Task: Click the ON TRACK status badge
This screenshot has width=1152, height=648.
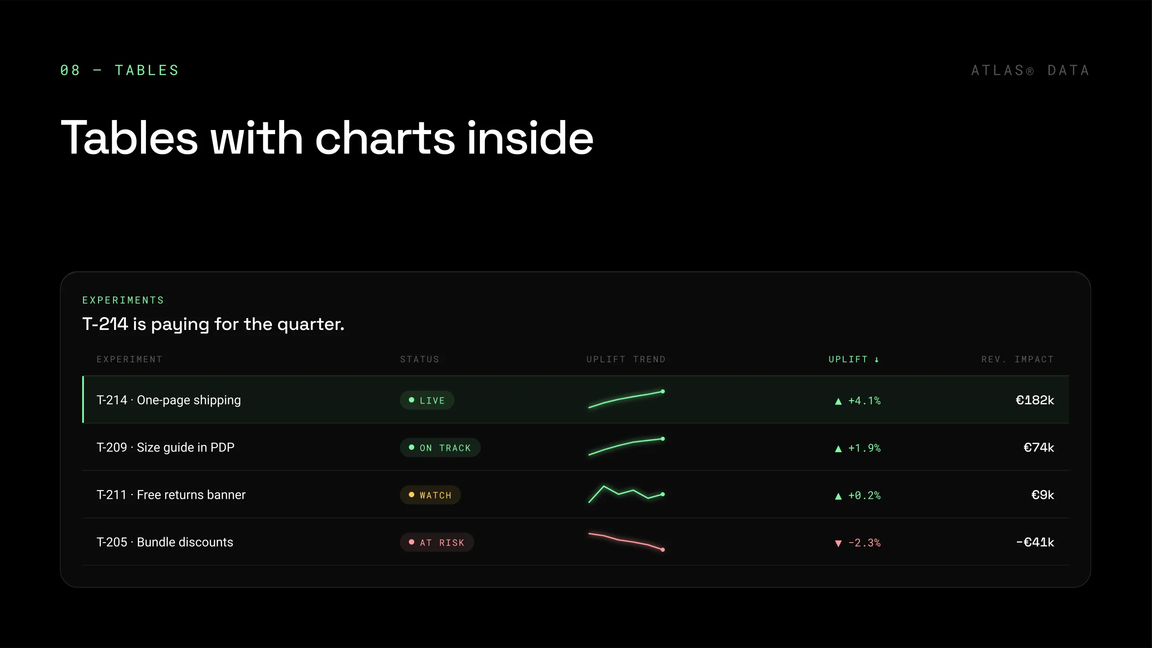Action: pyautogui.click(x=440, y=448)
